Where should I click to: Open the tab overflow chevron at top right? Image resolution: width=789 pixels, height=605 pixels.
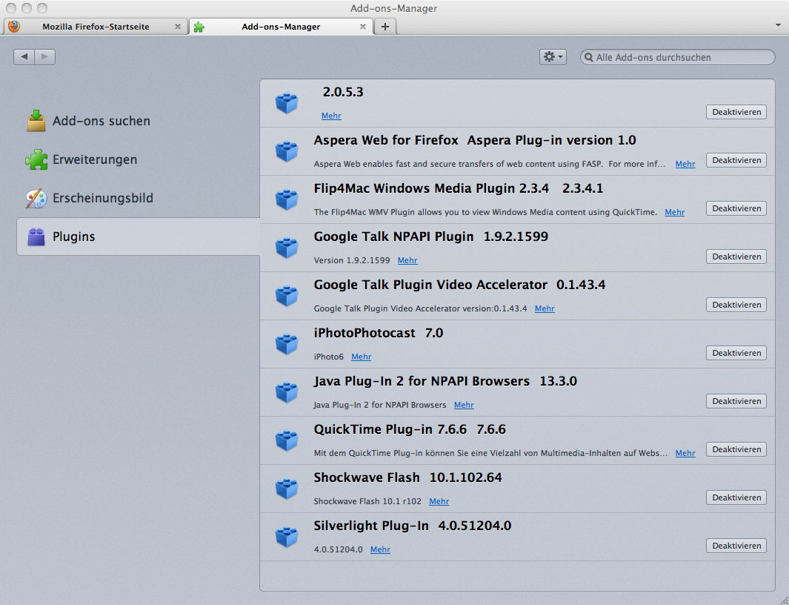click(x=778, y=24)
